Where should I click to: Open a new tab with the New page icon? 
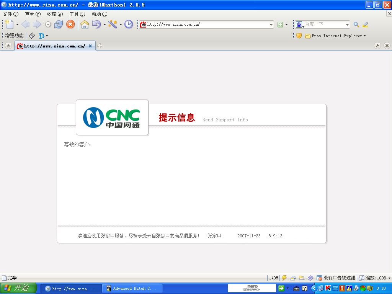(9, 24)
